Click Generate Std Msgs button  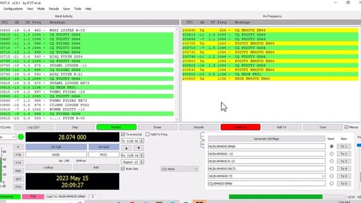coord(266,139)
